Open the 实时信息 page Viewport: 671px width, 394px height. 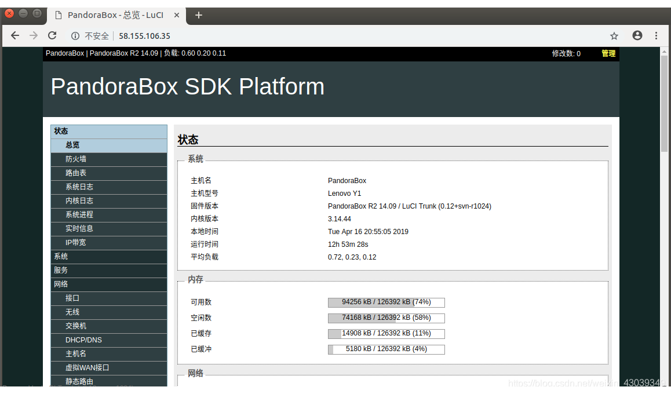click(109, 229)
